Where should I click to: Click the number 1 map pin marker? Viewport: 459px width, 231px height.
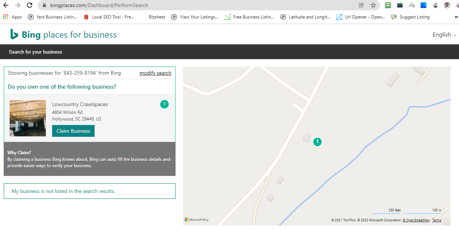317,142
